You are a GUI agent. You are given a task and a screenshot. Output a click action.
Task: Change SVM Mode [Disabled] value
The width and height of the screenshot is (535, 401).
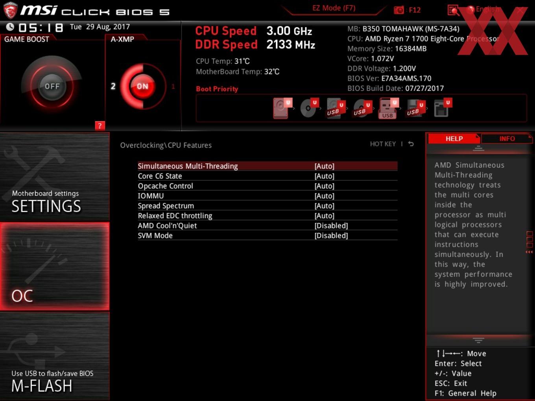(x=331, y=235)
